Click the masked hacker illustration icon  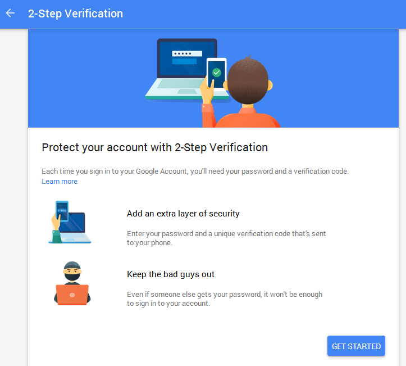click(x=72, y=283)
